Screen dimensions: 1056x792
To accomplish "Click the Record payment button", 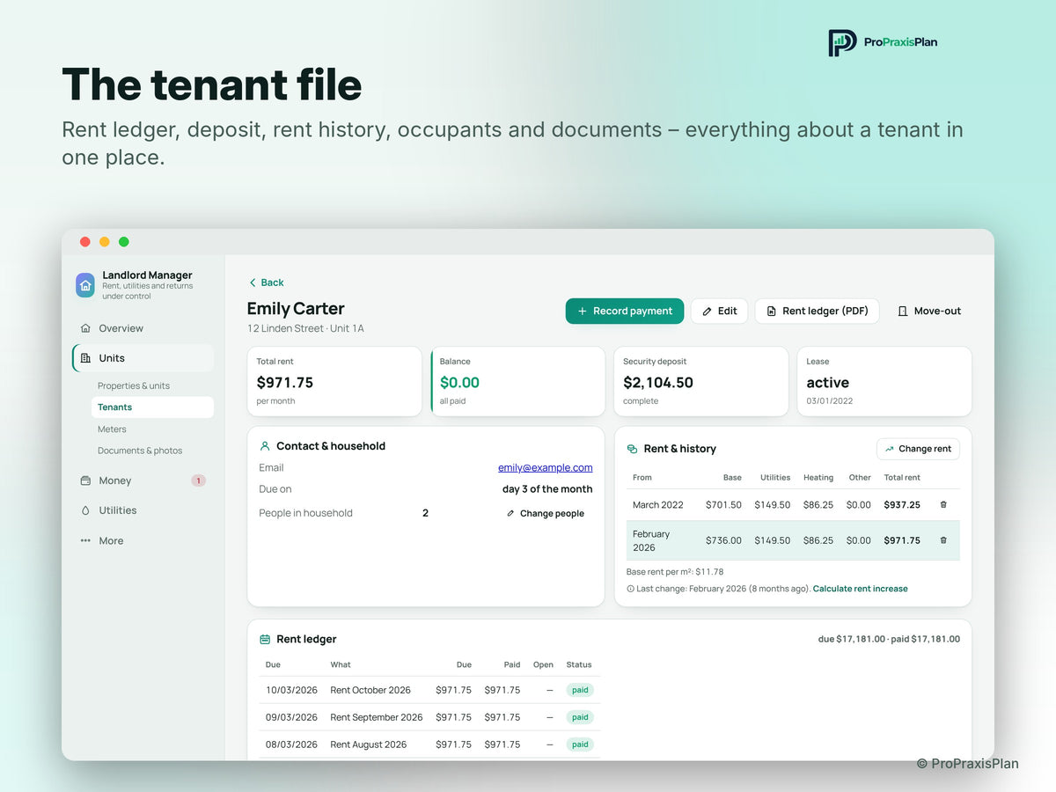I will 625,311.
